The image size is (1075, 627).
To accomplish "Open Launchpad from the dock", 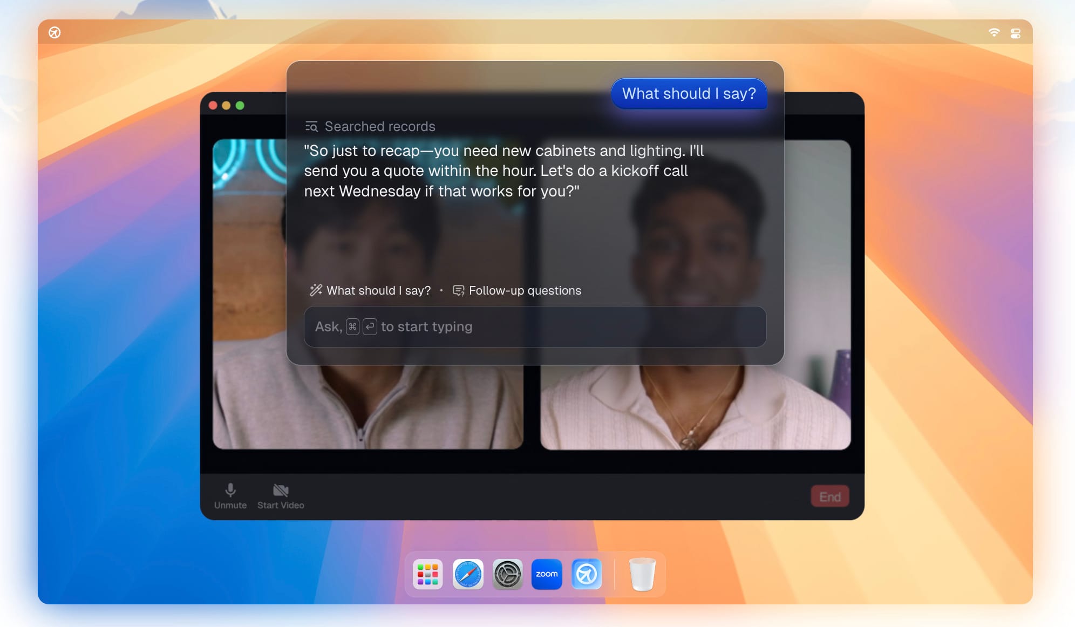I will tap(427, 574).
